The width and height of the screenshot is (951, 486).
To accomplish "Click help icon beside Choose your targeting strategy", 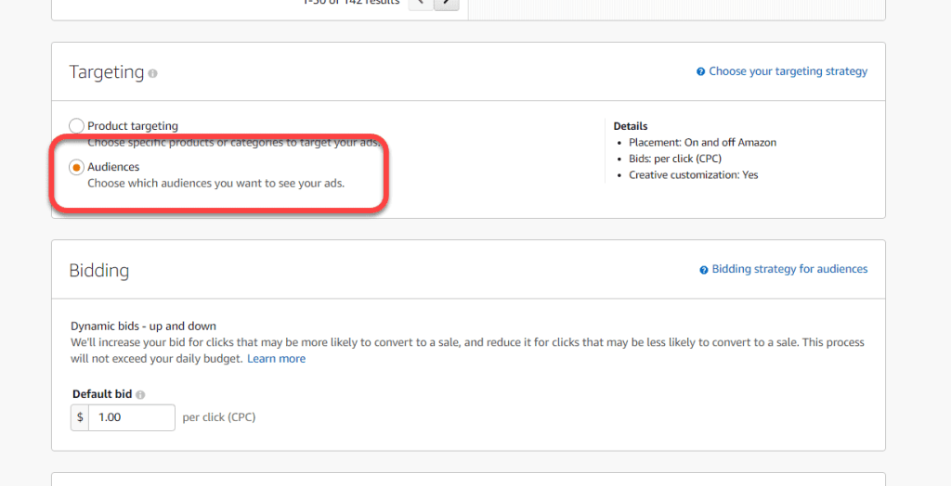I will [701, 71].
